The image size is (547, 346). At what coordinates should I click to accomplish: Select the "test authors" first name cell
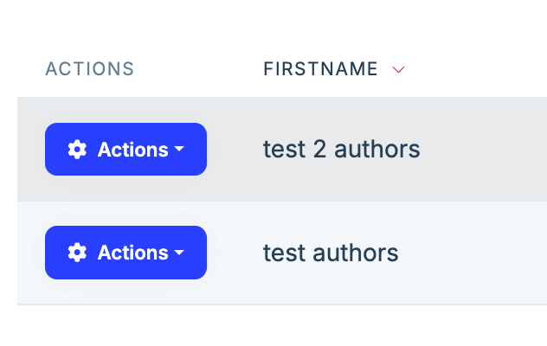(331, 253)
